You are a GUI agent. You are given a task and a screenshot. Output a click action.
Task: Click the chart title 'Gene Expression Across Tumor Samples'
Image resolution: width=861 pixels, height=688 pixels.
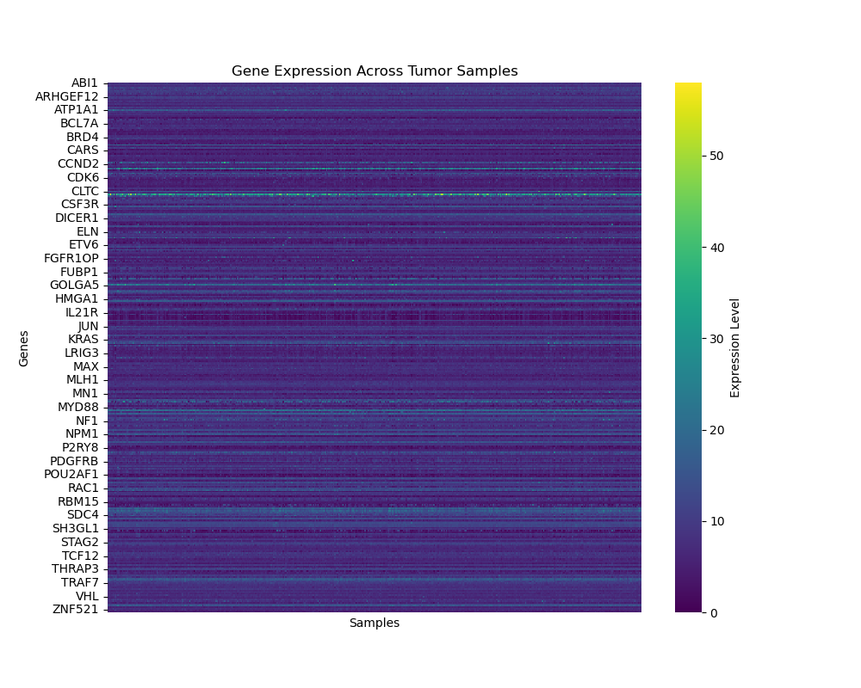click(375, 71)
